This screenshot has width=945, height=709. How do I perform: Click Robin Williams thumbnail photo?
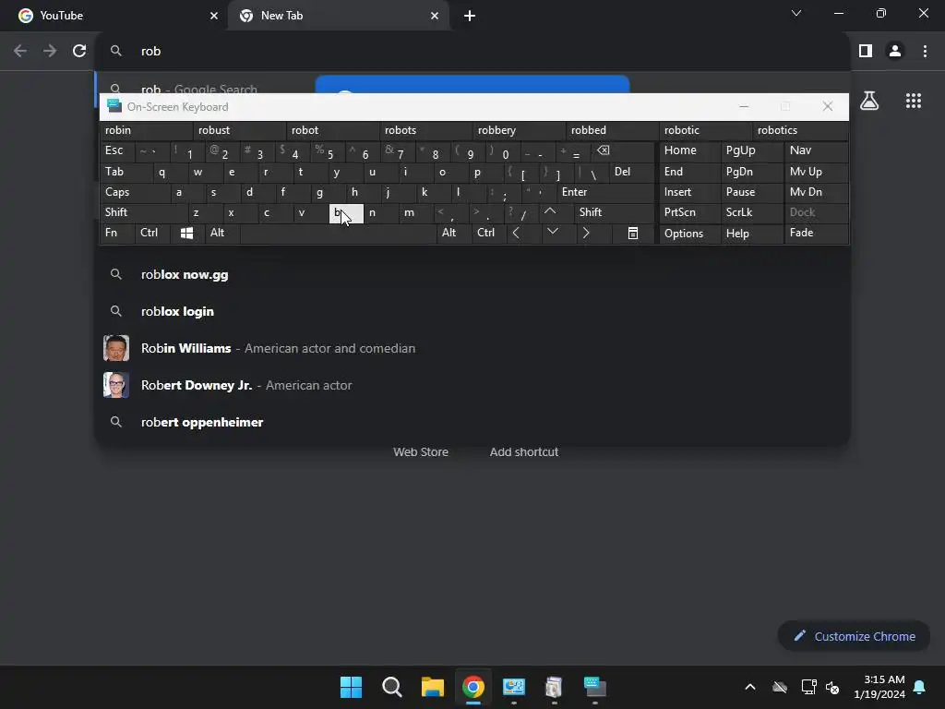116,348
